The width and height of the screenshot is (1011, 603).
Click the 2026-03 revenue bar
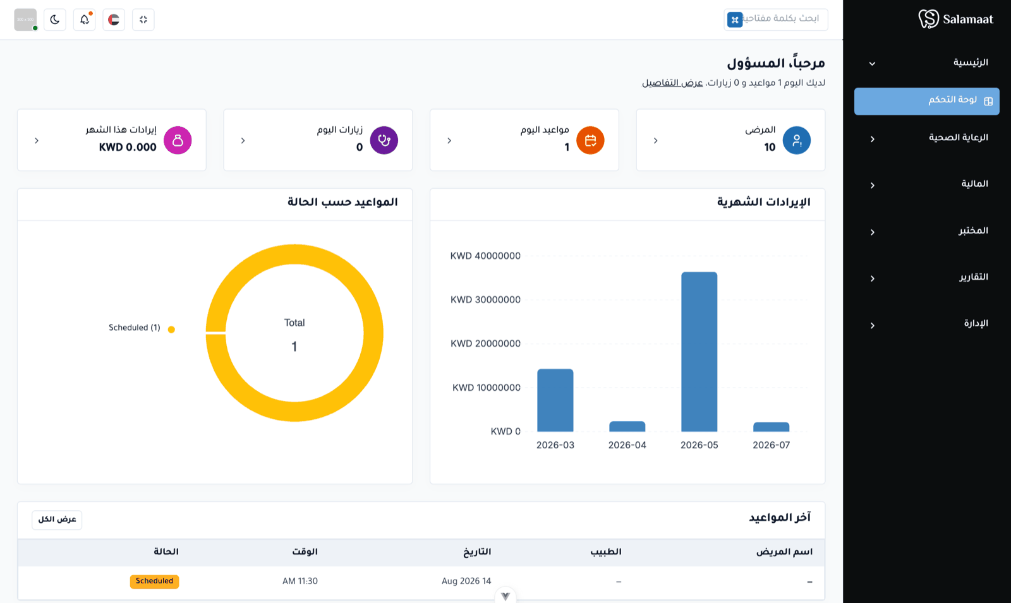pos(555,400)
